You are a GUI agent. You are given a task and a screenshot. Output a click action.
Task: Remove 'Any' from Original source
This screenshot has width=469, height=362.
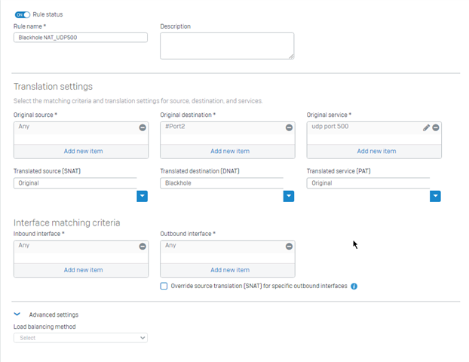point(143,127)
